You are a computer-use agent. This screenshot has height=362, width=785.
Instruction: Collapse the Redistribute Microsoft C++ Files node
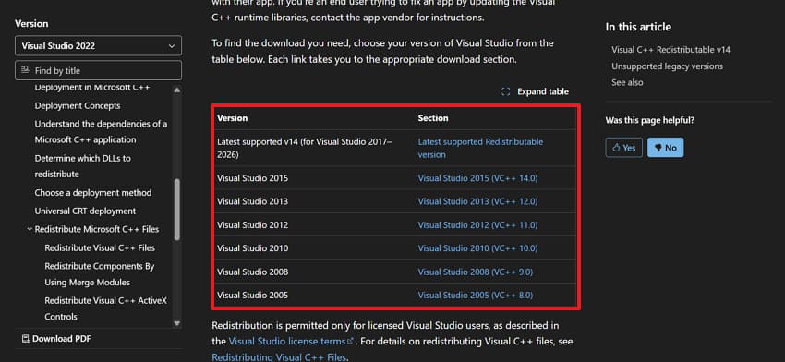[30, 229]
